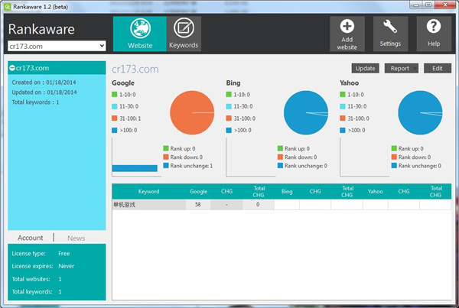Viewport: 459px width, 308px height.
Task: Click Google's orange 31-100 legend swatch
Action: (115, 118)
